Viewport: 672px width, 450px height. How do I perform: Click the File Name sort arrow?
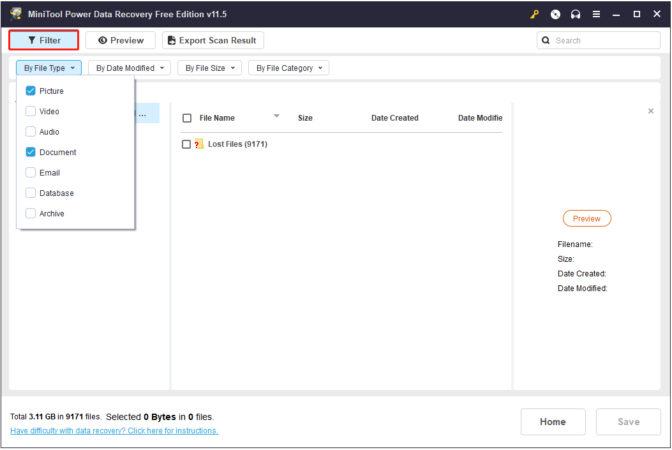coord(276,116)
